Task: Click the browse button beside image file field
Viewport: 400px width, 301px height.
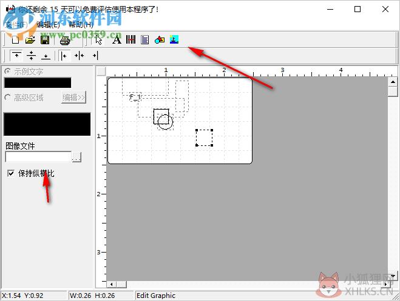Action: [76, 157]
